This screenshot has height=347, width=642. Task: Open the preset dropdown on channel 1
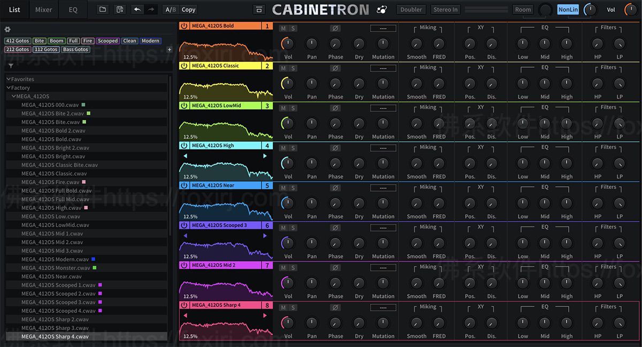(384, 28)
